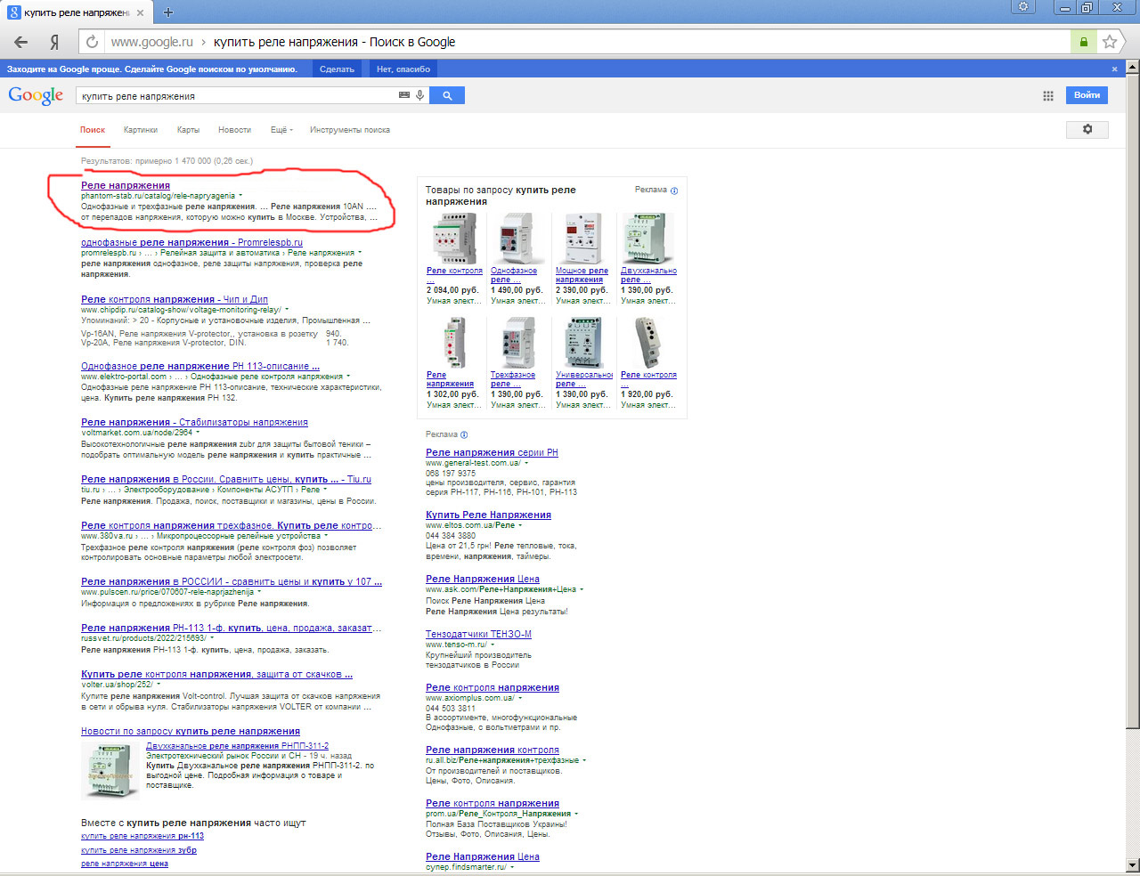1140x876 pixels.
Task: Click the scrollbar up arrow
Action: [x=1133, y=67]
